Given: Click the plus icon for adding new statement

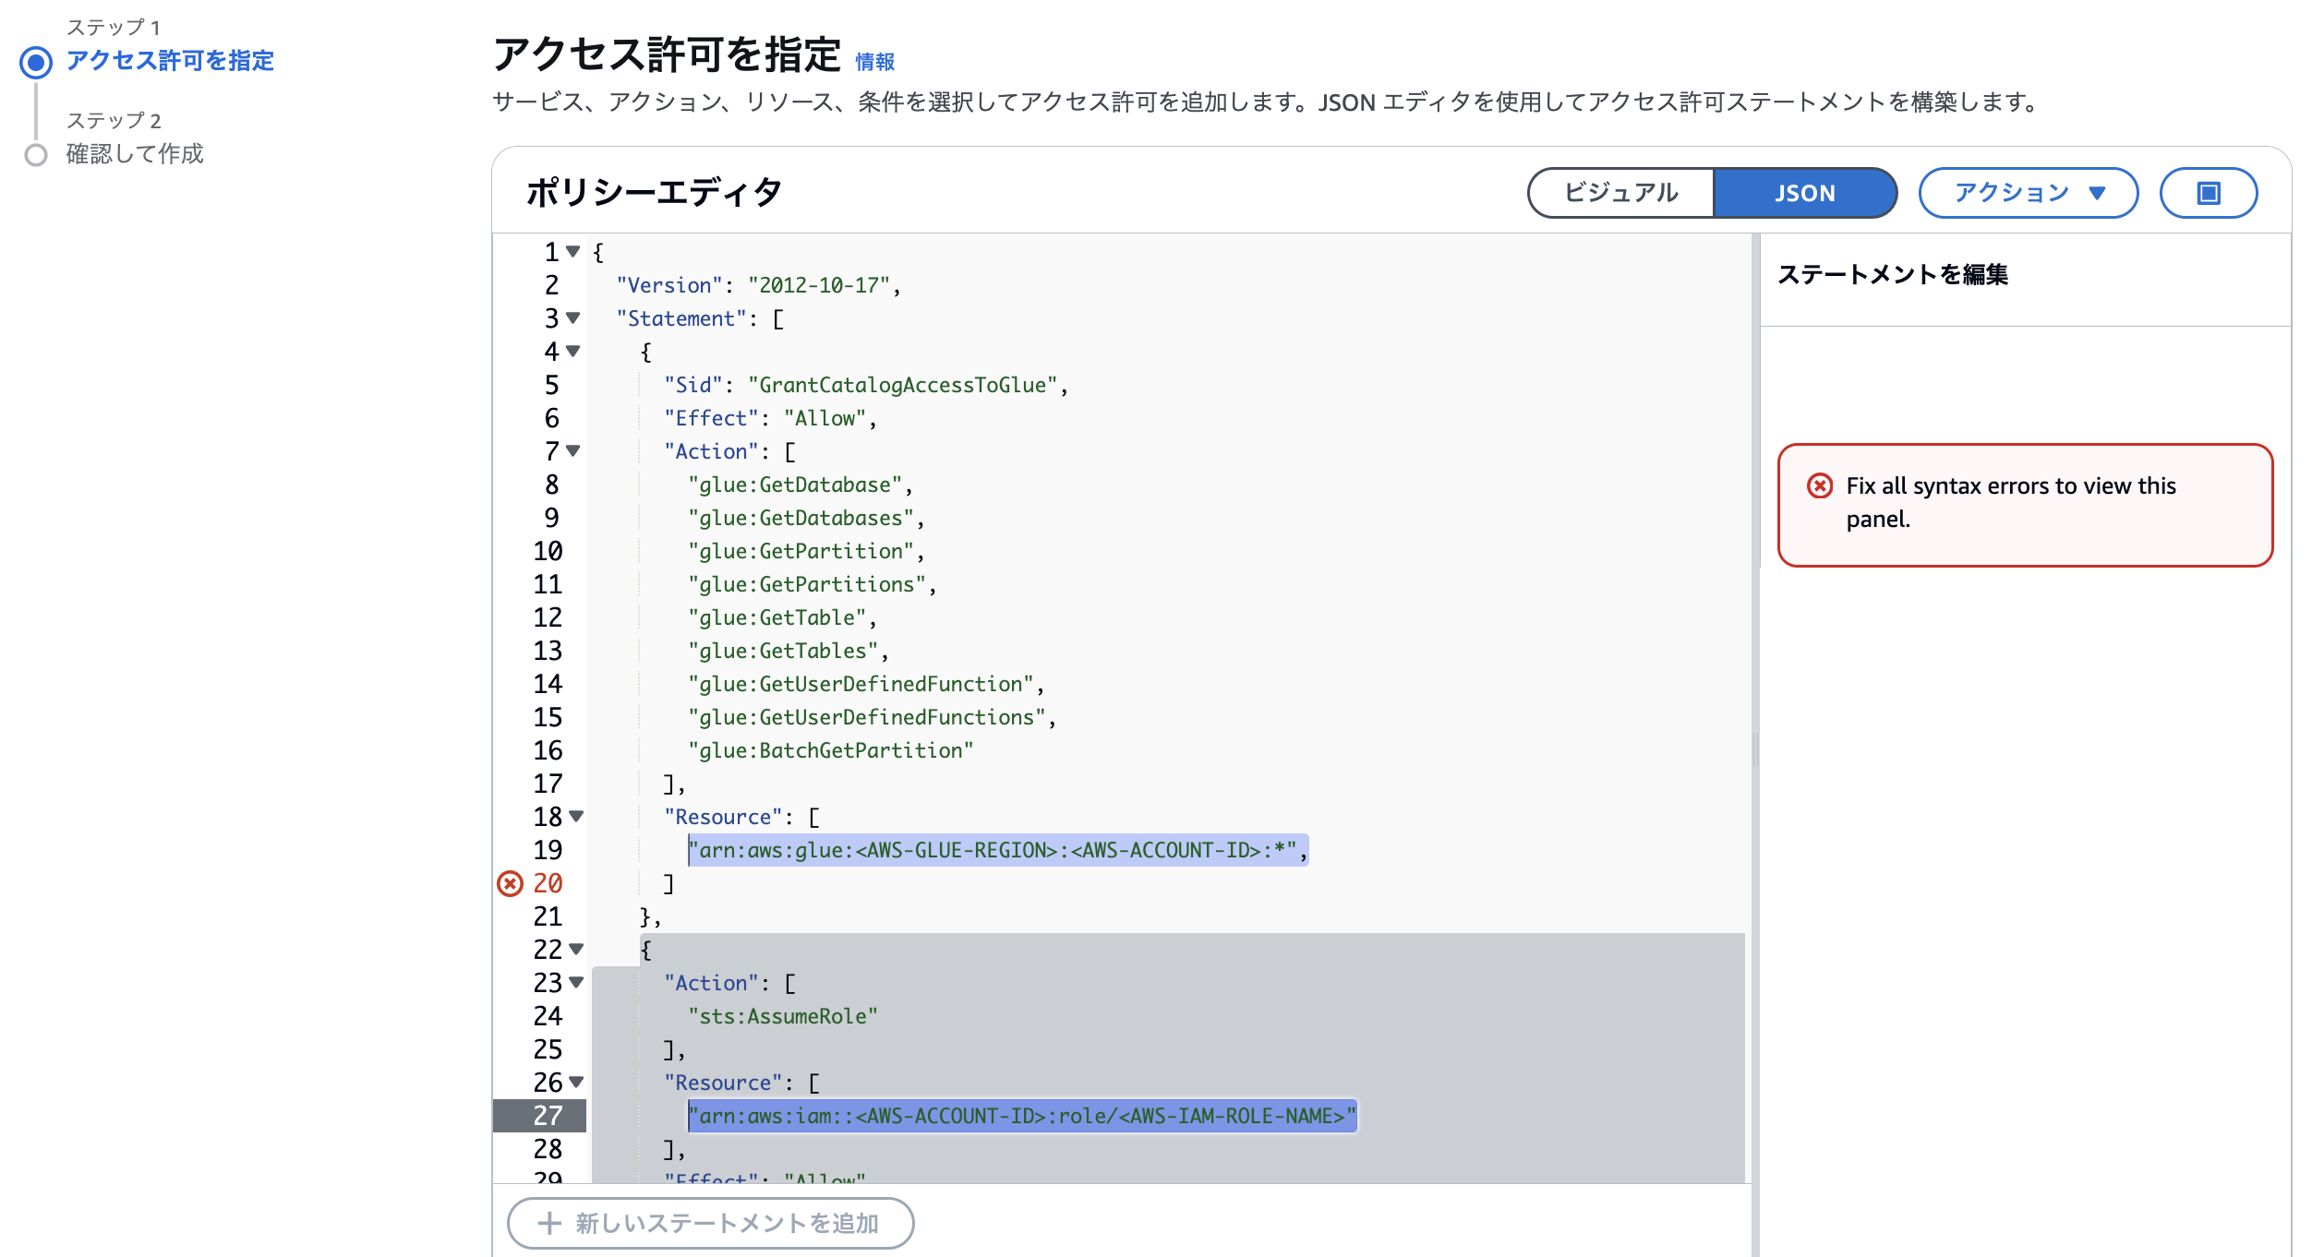Looking at the screenshot, I should click(x=549, y=1223).
